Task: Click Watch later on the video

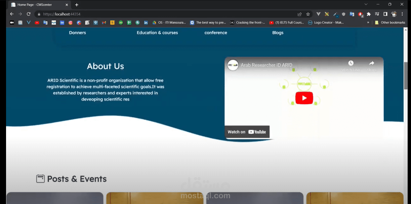Action: 351,66
